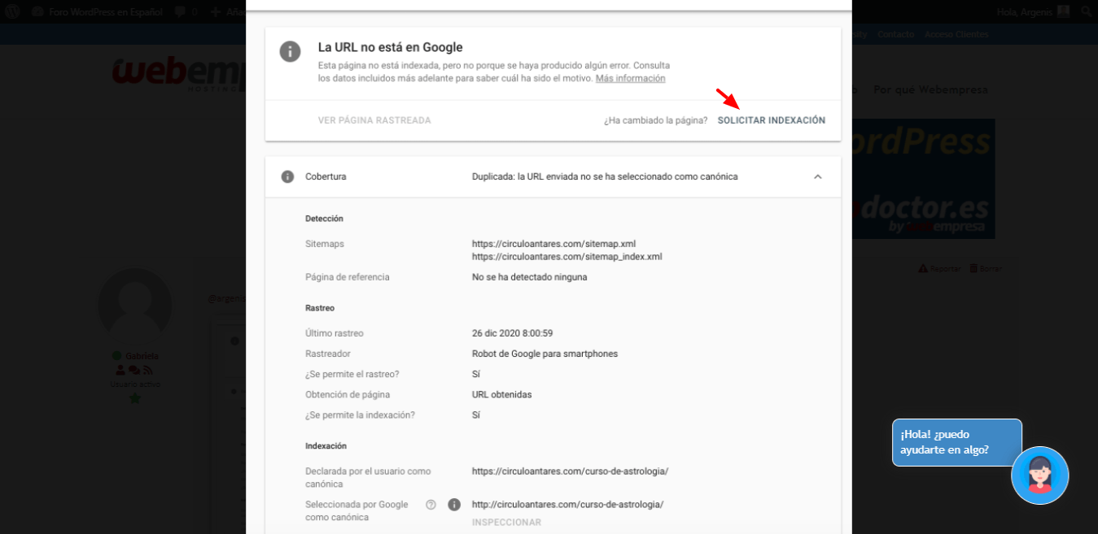Click Gabriela's avatar image

(135, 306)
